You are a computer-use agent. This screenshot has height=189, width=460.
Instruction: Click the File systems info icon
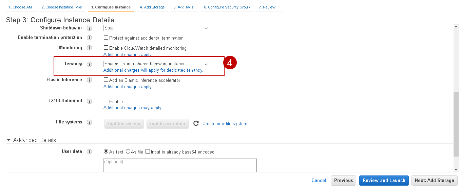click(x=90, y=122)
